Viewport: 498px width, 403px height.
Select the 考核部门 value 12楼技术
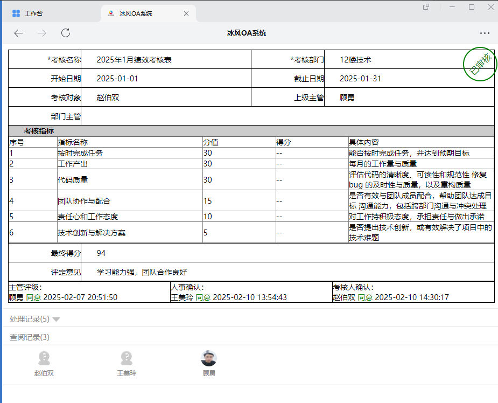coord(355,60)
